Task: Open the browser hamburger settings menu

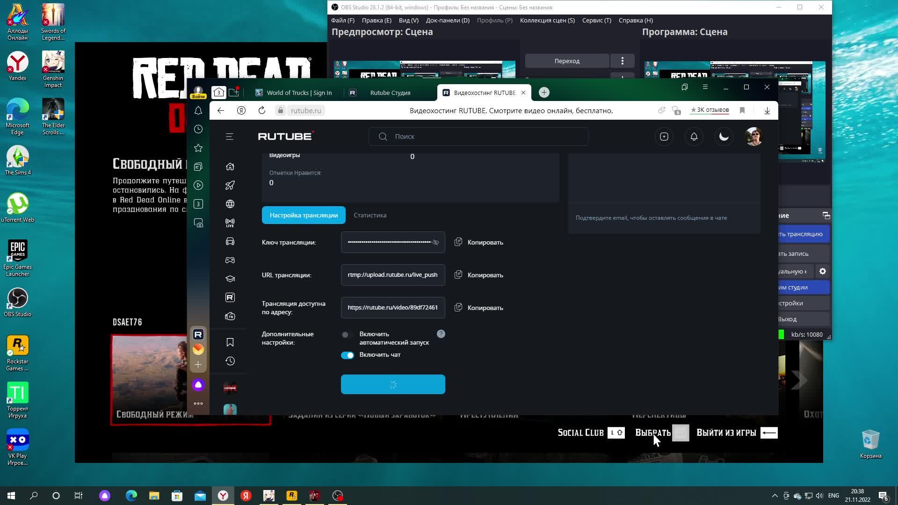Action: [705, 87]
